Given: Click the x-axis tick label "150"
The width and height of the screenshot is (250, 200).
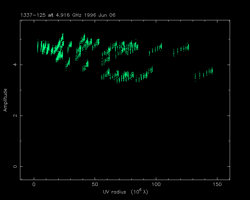Looking at the screenshot, I should click(217, 184).
